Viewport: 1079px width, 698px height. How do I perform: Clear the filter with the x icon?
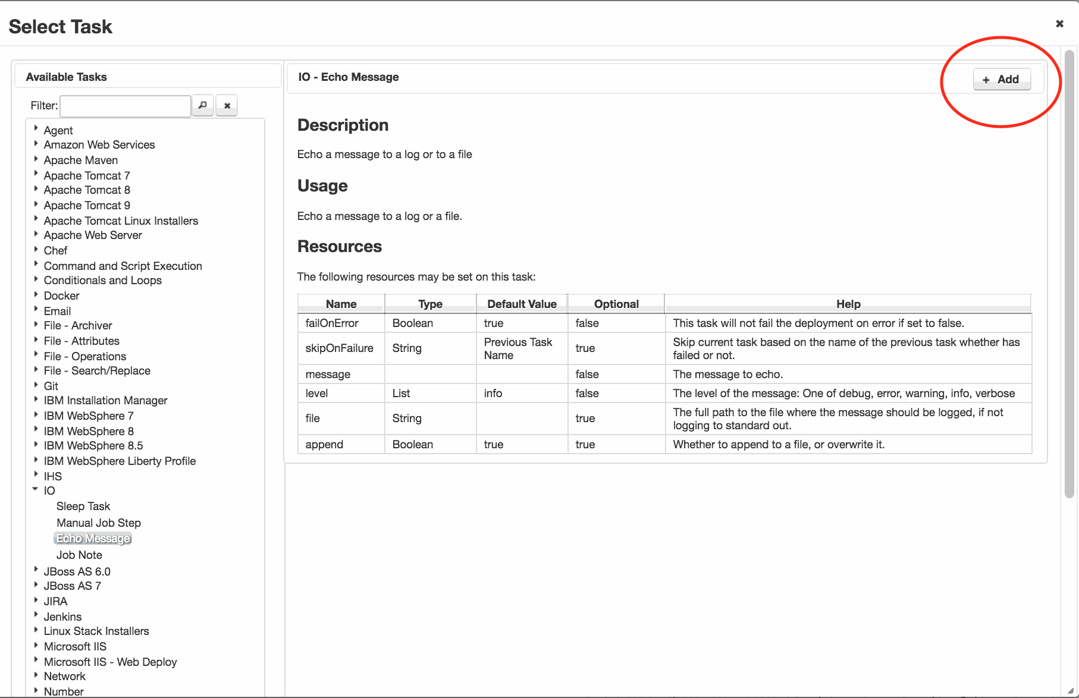[227, 105]
